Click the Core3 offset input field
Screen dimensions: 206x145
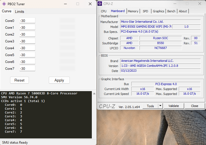tap(27, 41)
